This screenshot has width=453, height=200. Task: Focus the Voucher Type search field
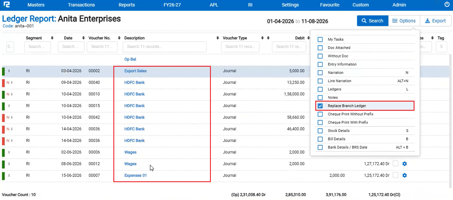[x=240, y=47]
